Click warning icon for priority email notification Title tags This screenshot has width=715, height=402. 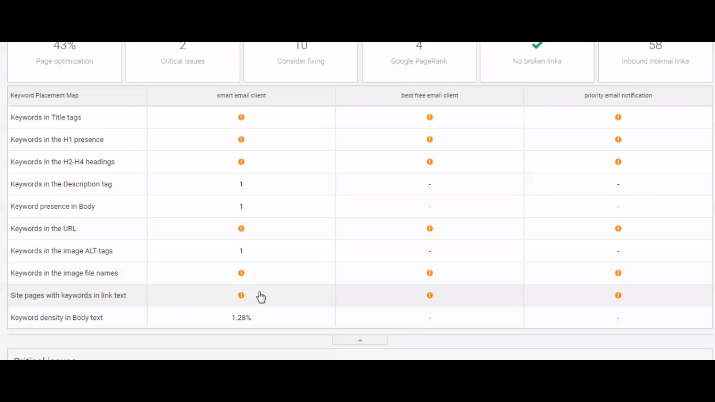tap(618, 117)
